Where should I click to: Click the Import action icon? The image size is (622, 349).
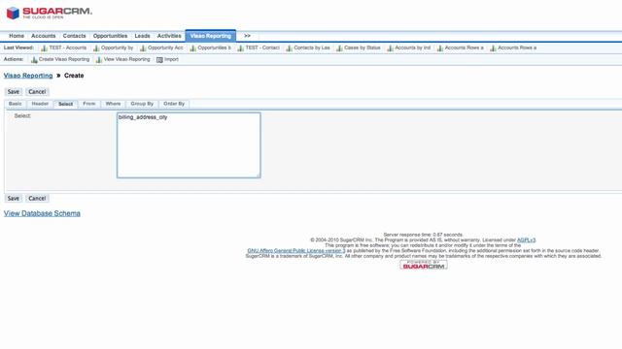(159, 60)
